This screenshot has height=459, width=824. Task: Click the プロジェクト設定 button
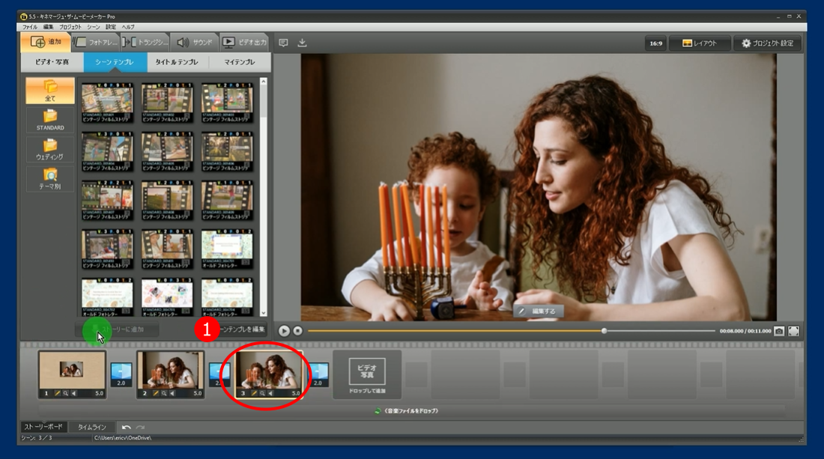pyautogui.click(x=767, y=43)
